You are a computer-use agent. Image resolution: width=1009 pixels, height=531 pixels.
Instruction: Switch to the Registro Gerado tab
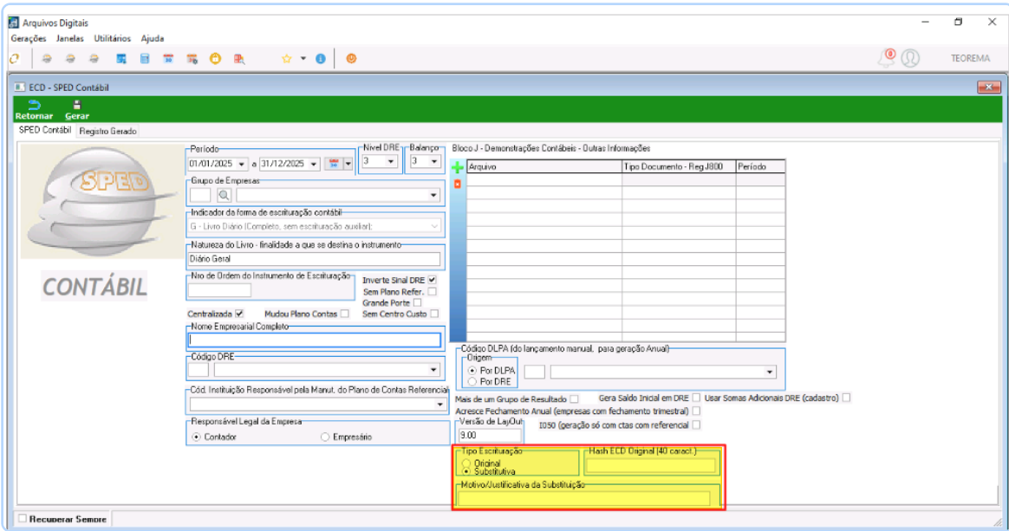click(108, 131)
